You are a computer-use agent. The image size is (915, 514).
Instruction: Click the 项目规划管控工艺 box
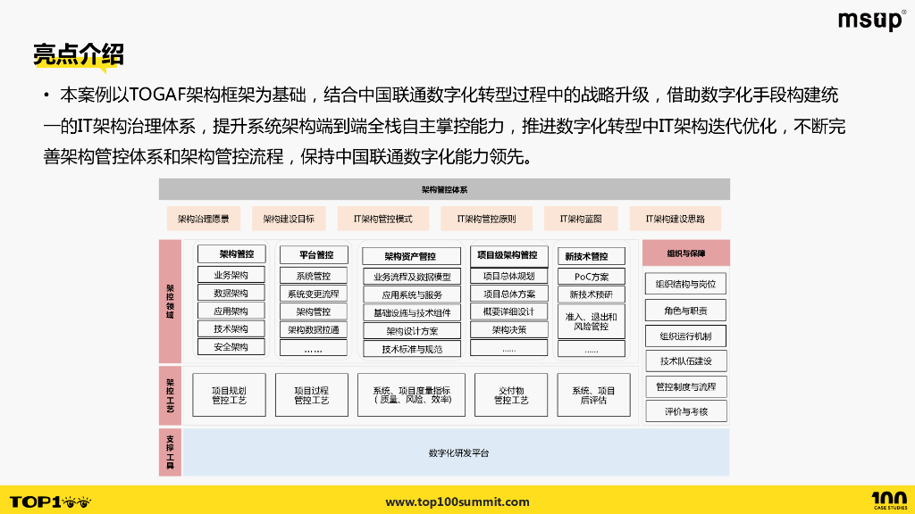tap(229, 395)
